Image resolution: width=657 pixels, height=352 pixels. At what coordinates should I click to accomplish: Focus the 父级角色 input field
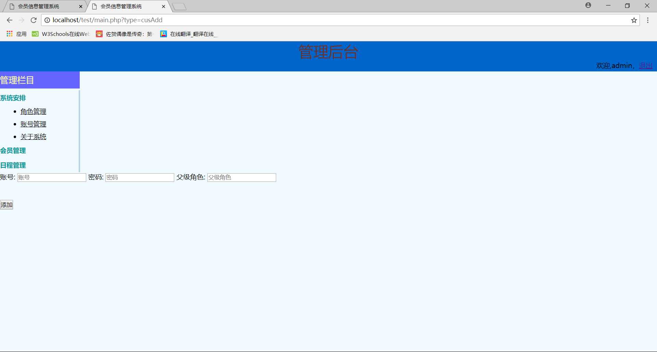click(x=242, y=177)
